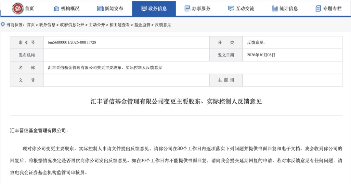Click the 发布机构 label cell
This screenshot has height=184, width=351.
27,55
